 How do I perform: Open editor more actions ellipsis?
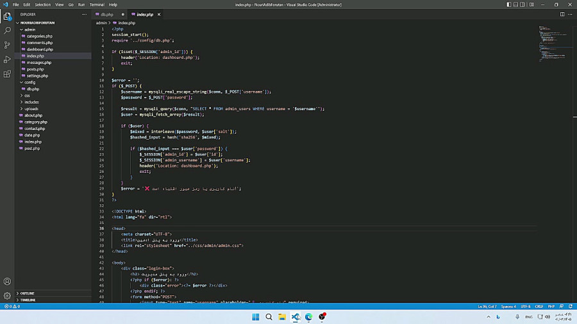coord(570,14)
